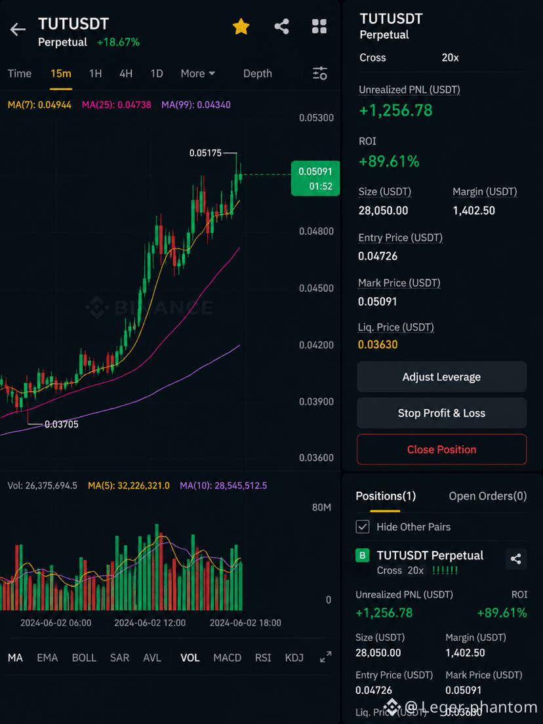Select the 1D timeframe
Image resolution: width=543 pixels, height=724 pixels.
(x=157, y=73)
